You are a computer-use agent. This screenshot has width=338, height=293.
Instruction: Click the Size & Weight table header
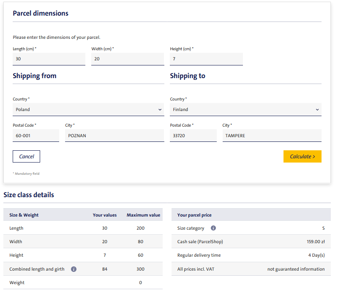24,215
